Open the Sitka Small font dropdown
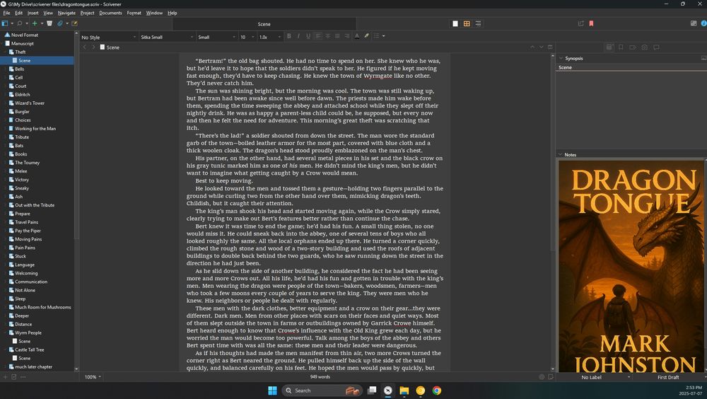 pyautogui.click(x=166, y=37)
